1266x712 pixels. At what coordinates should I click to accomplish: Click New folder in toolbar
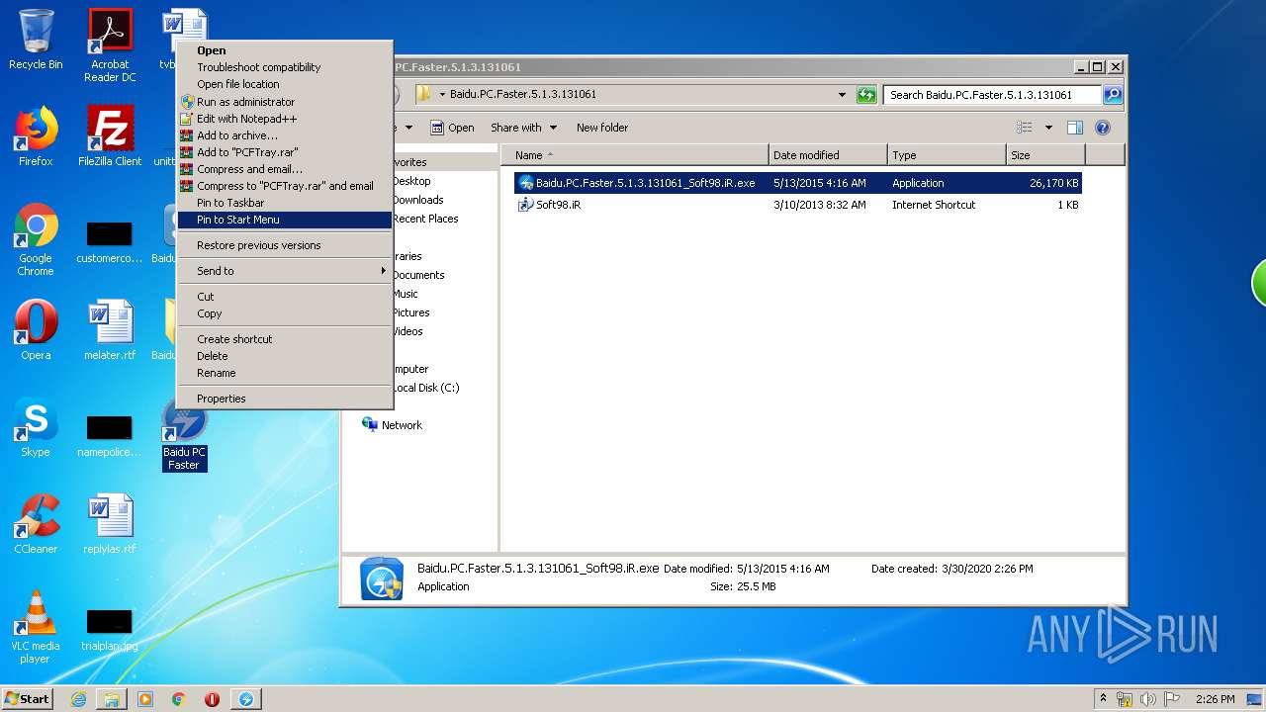click(602, 128)
